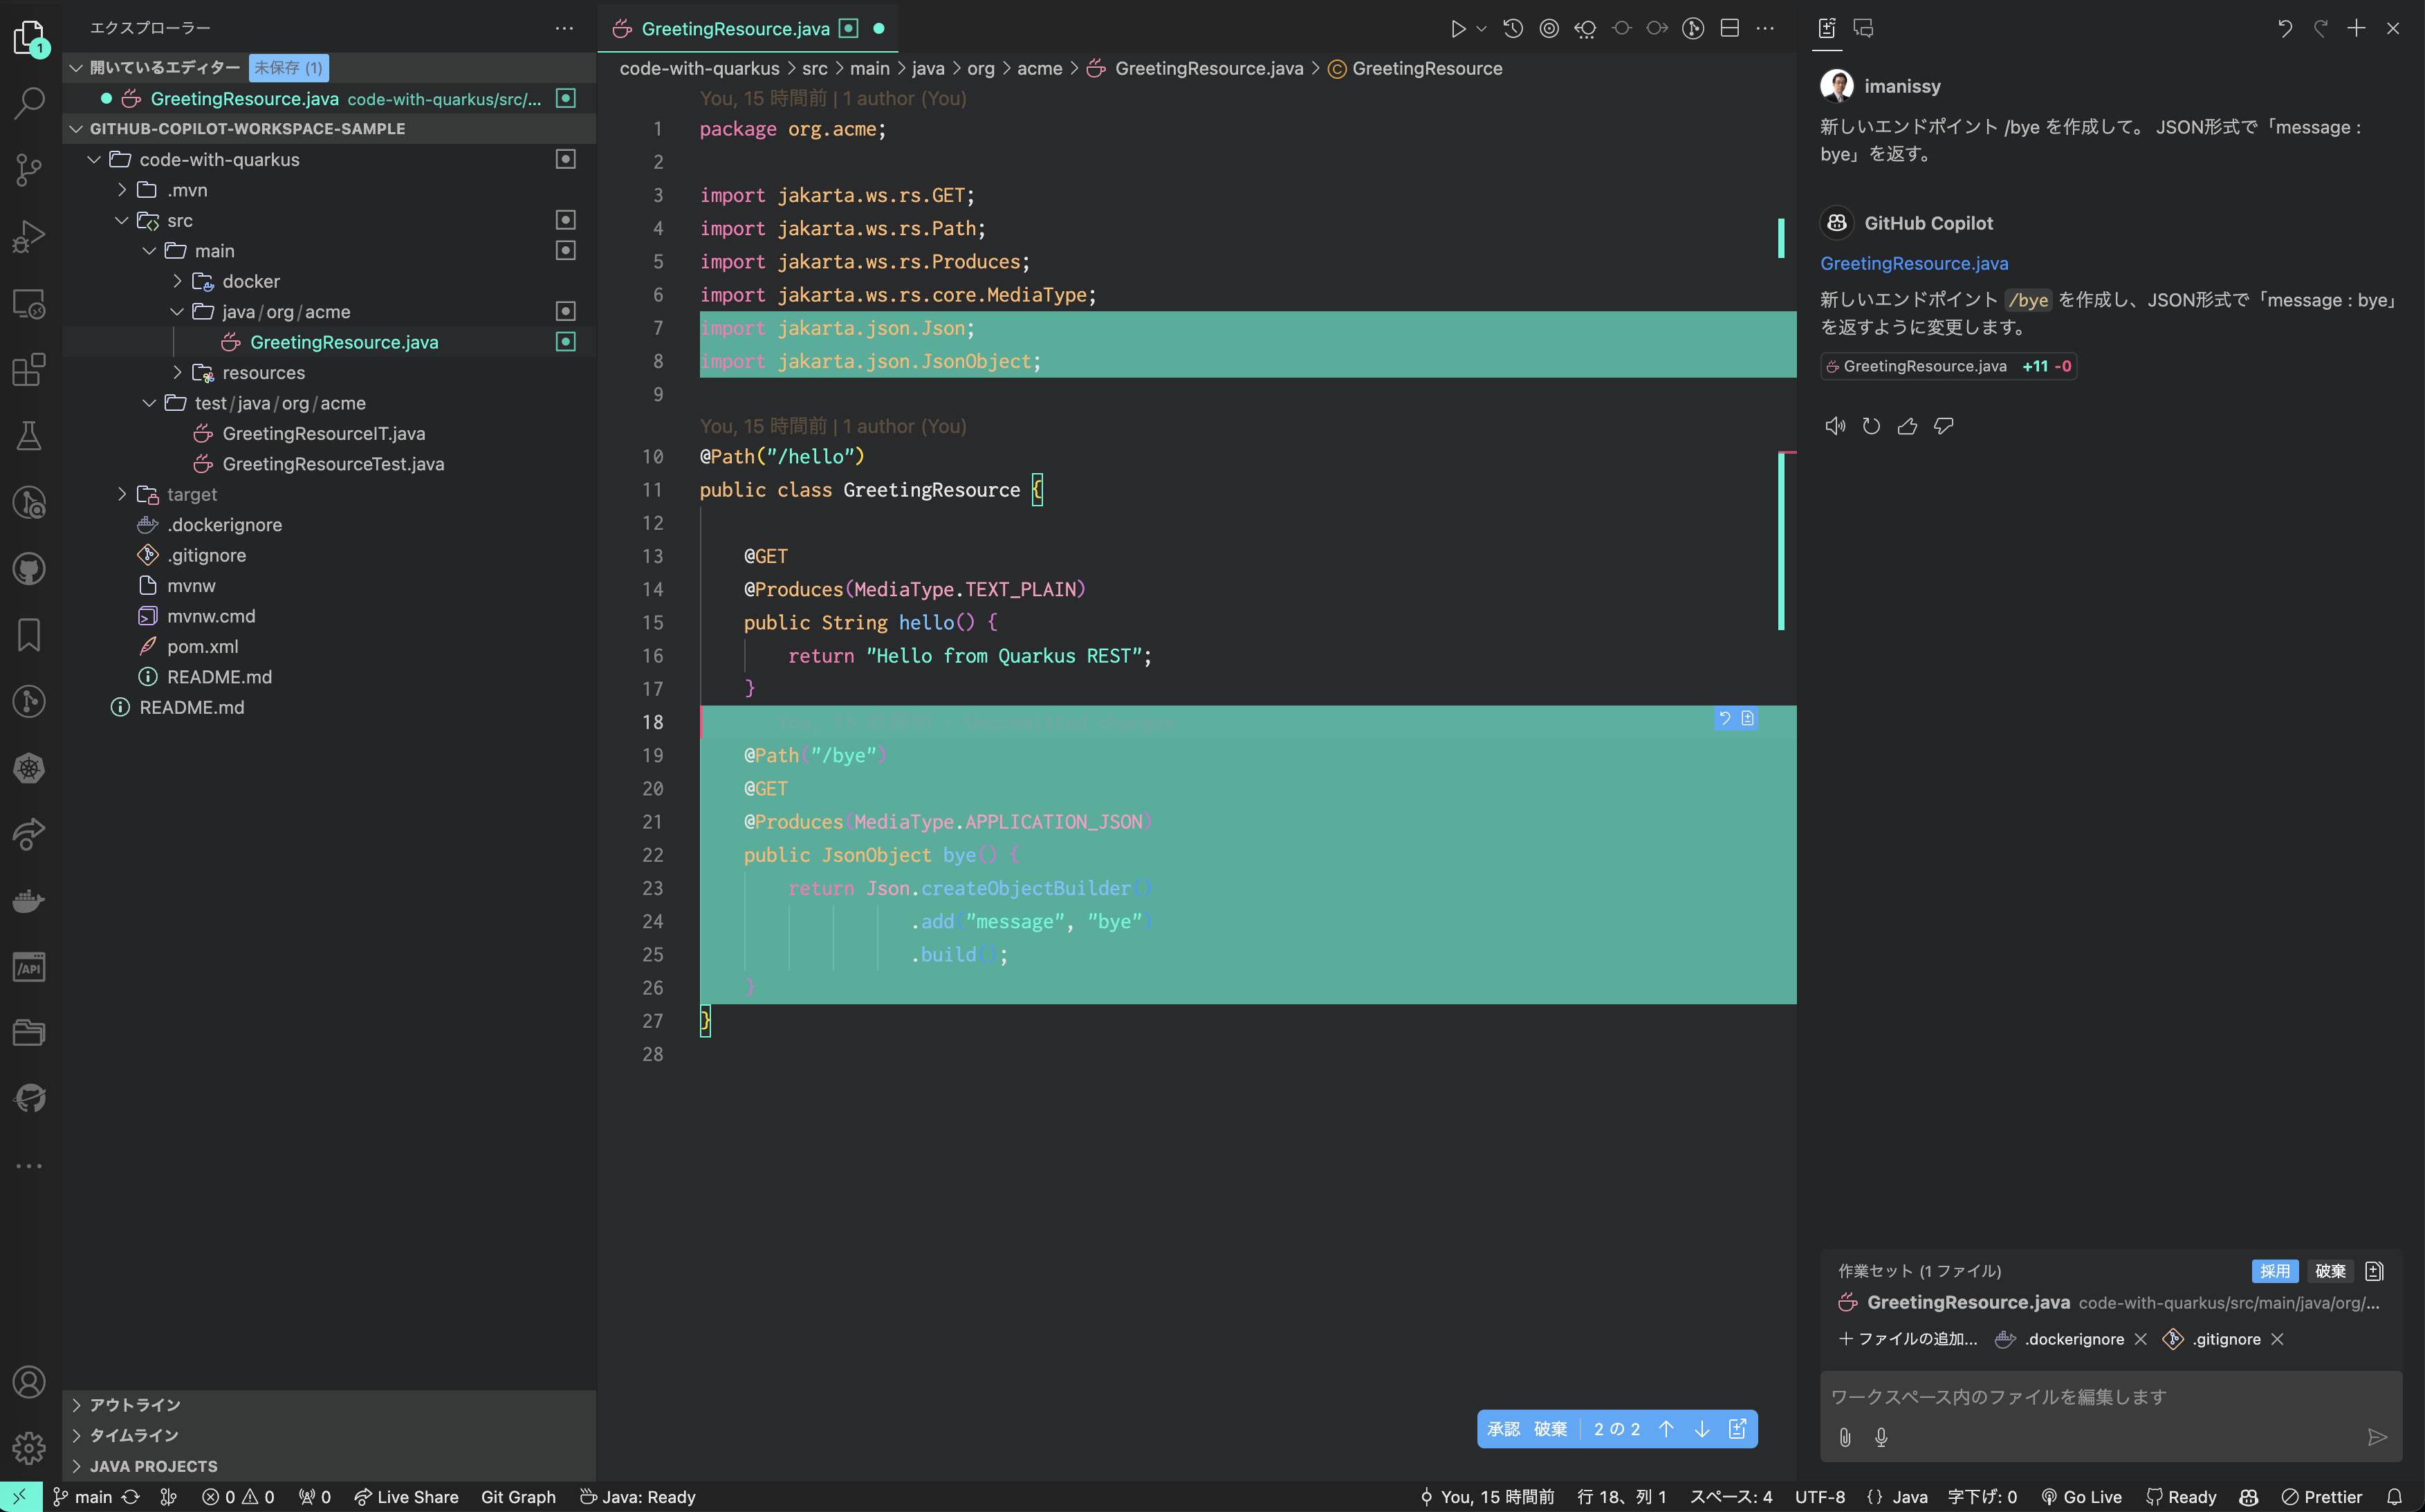Click the GreetingResource.java link in Copilot chat
This screenshot has width=2425, height=1512.
click(1913, 263)
